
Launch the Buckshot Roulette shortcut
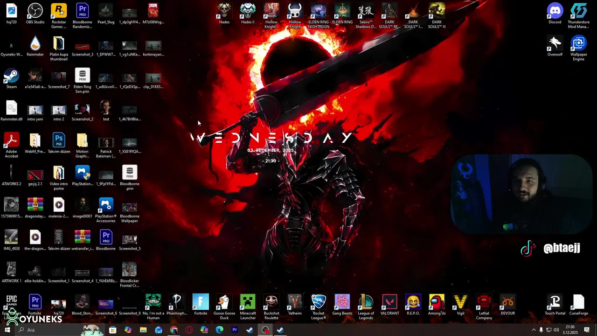(271, 307)
